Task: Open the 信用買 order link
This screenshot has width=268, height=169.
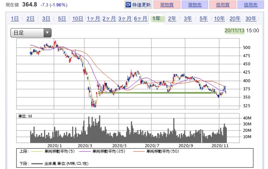Action: [223, 5]
